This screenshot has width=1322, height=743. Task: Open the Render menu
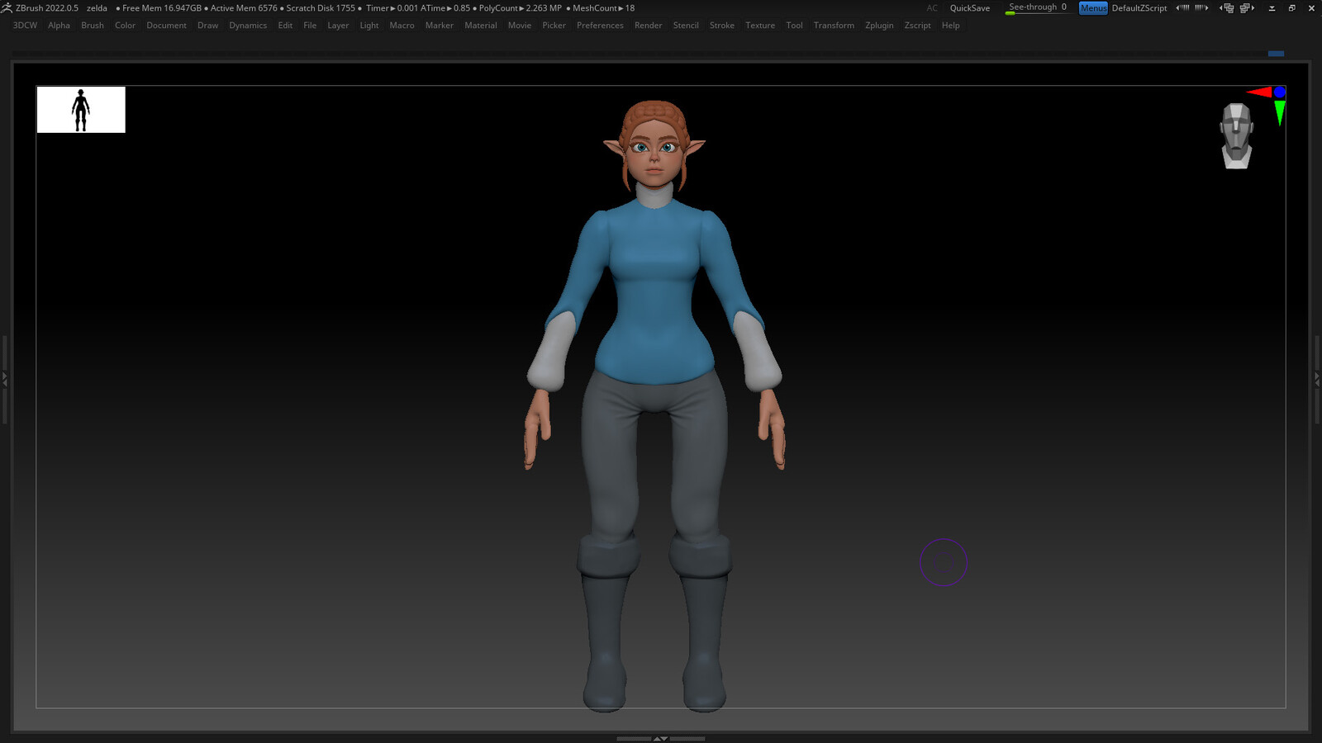pos(648,26)
